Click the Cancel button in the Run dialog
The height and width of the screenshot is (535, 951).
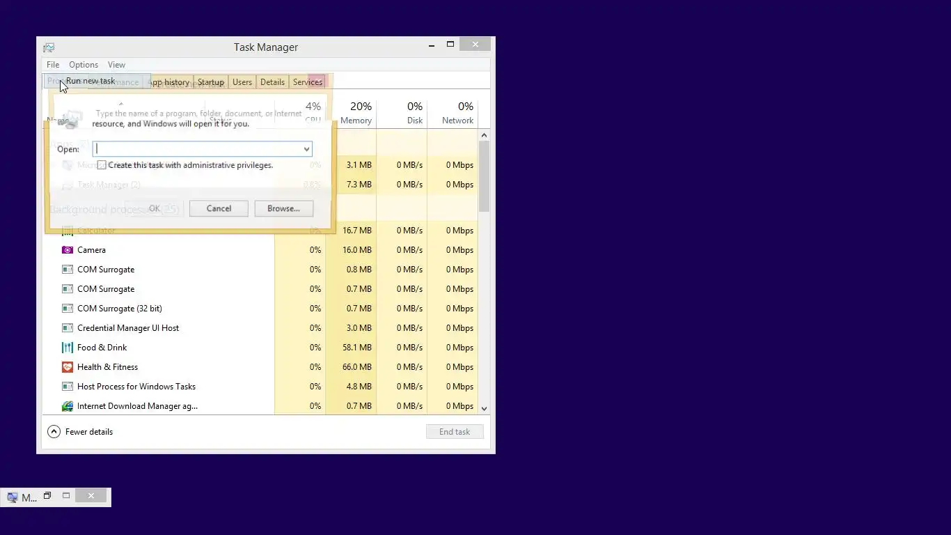[x=219, y=208]
